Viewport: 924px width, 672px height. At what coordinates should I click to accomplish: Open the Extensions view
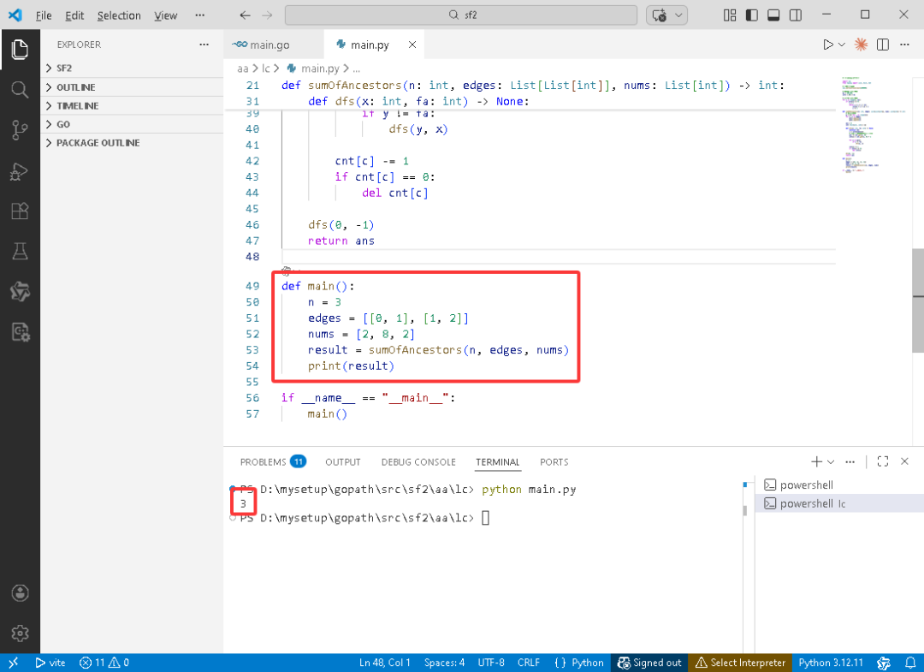pos(20,211)
